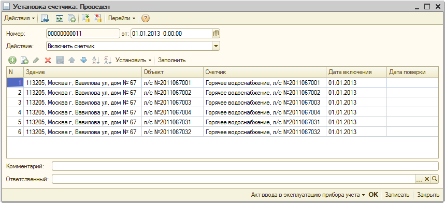445x203 pixels.
Task: Click the Комментарий input field
Action: [245, 166]
